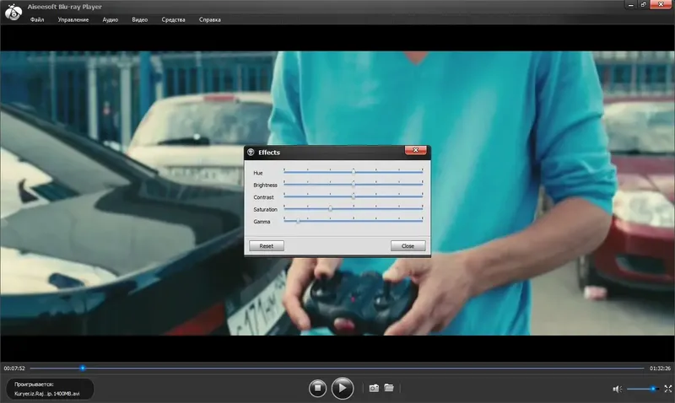This screenshot has height=403, width=675.
Task: Click the Gamma slider handle
Action: 298,221
